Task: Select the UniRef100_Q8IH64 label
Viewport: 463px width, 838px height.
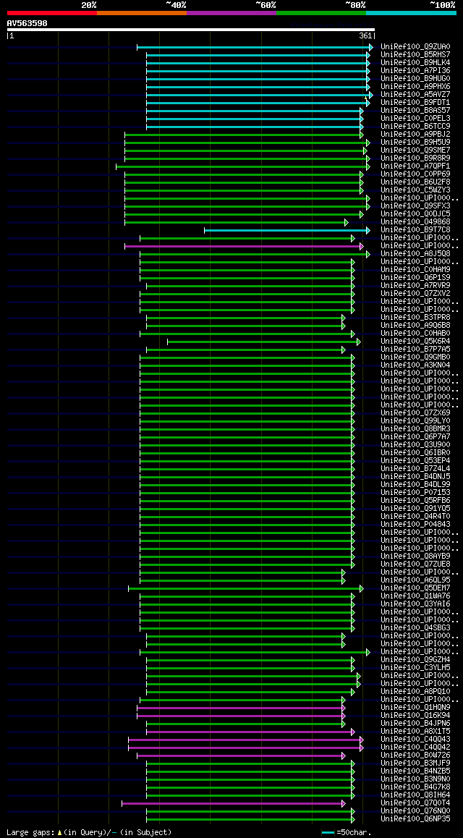Action: point(415,795)
